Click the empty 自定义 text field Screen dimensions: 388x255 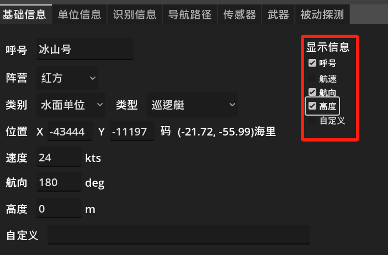pyautogui.click(x=179, y=235)
